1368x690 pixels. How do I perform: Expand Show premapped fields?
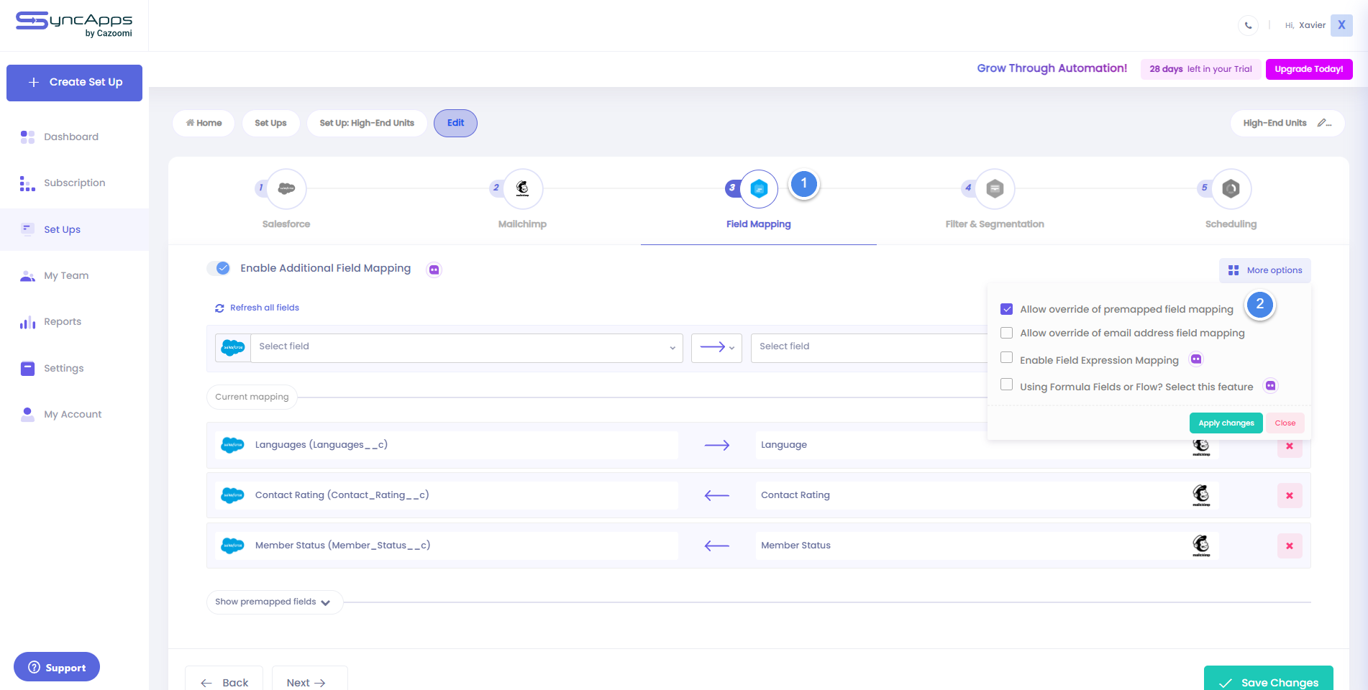pyautogui.click(x=274, y=602)
